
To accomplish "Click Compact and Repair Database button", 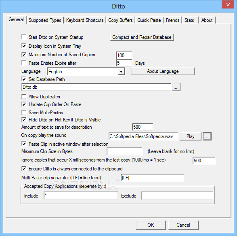I will 142,37.
